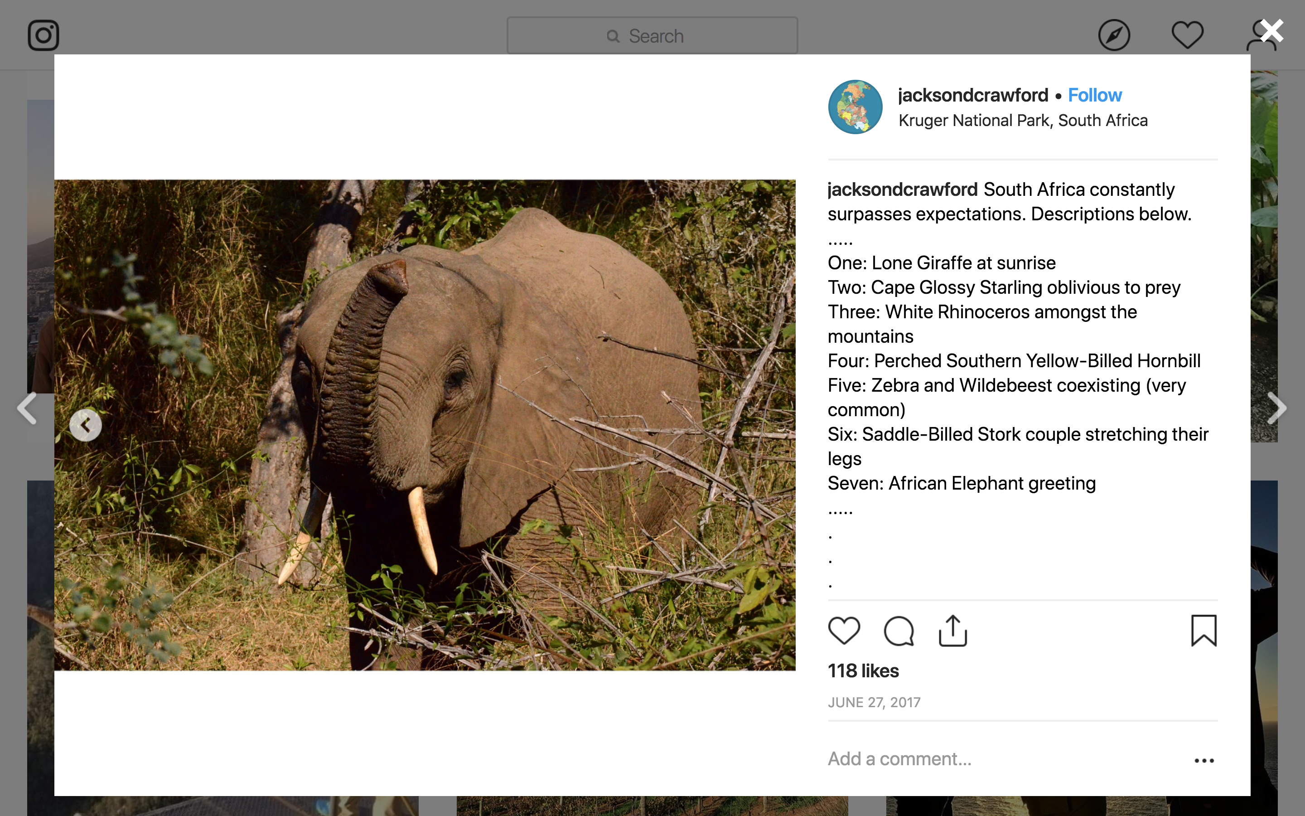
Task: Click jacksondcrawford globe profile picture
Action: [x=855, y=107]
